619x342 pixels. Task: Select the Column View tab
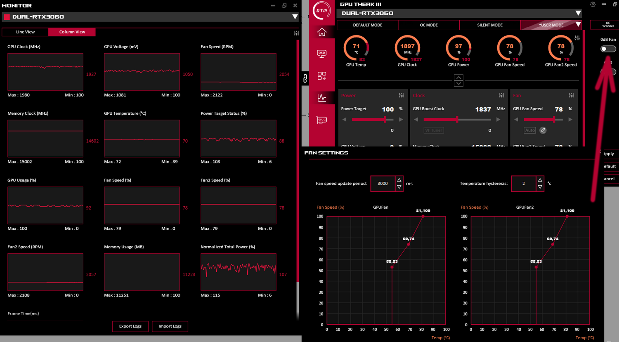point(72,32)
